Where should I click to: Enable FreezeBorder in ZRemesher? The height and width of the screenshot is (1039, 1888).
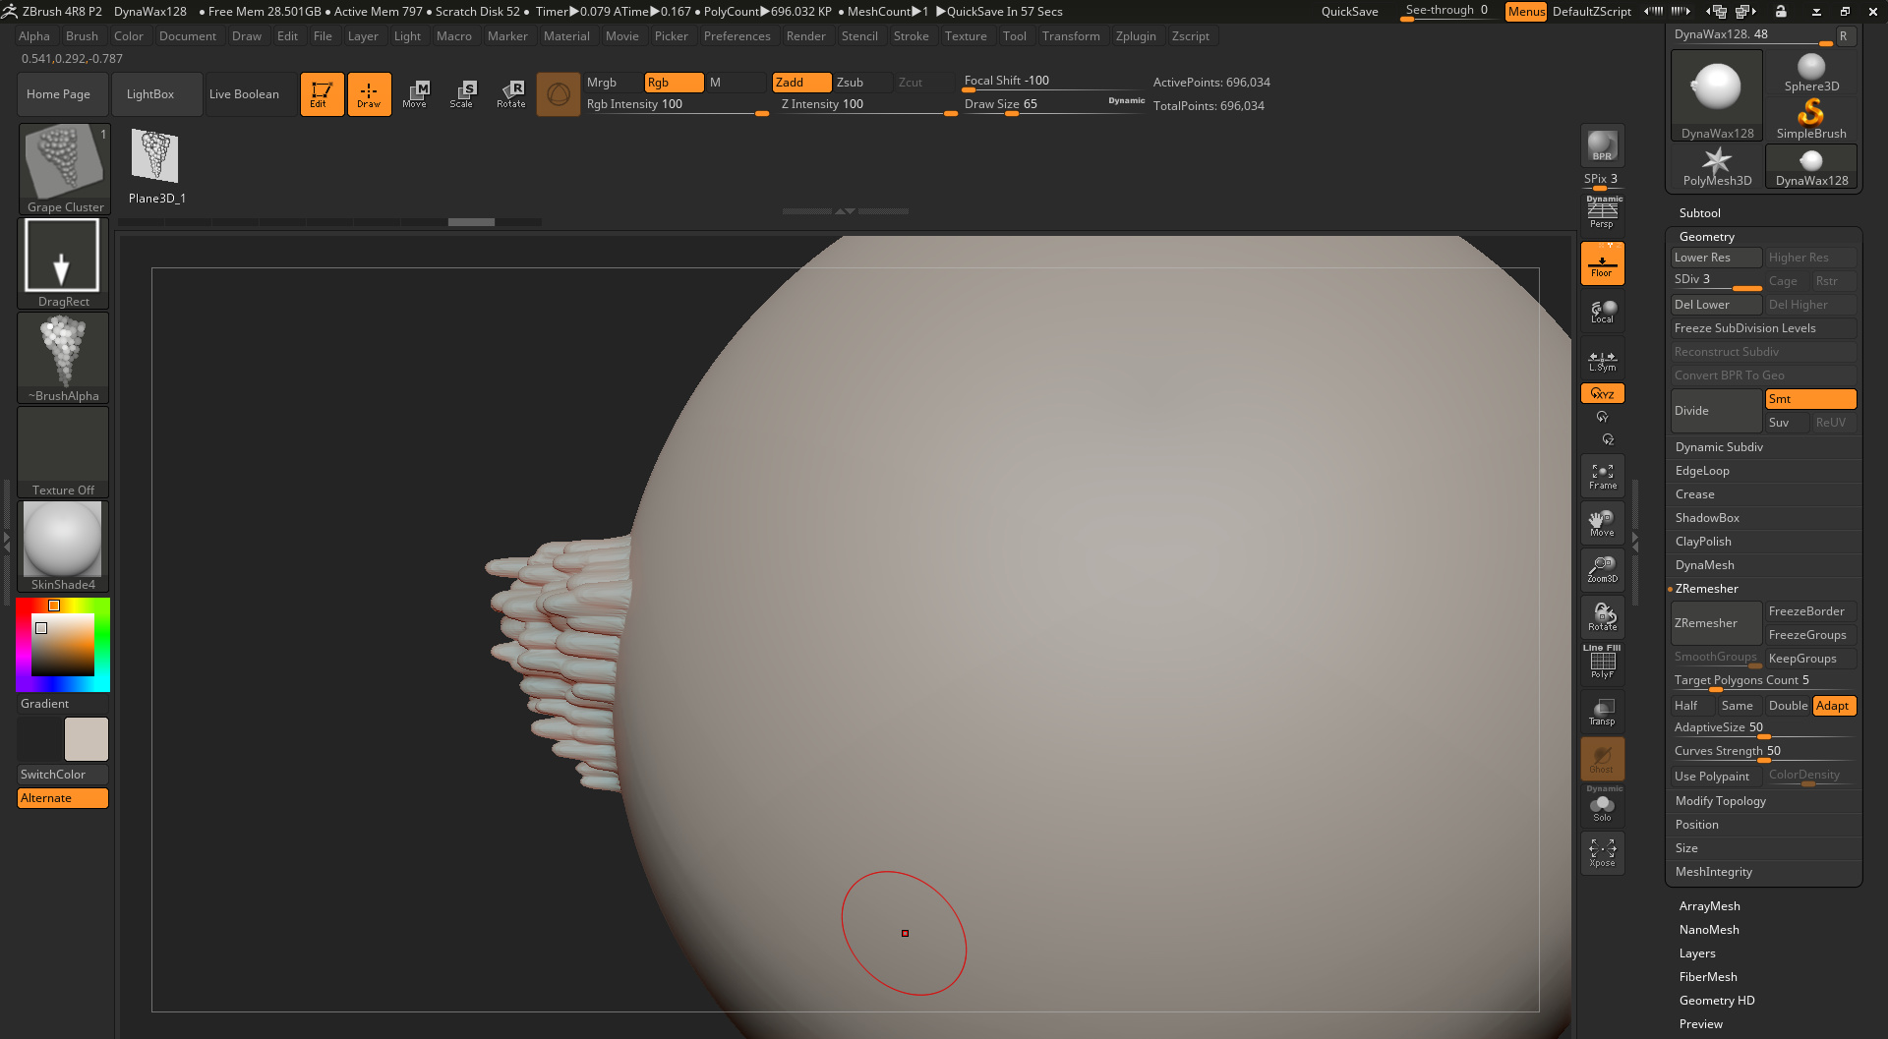pos(1810,611)
